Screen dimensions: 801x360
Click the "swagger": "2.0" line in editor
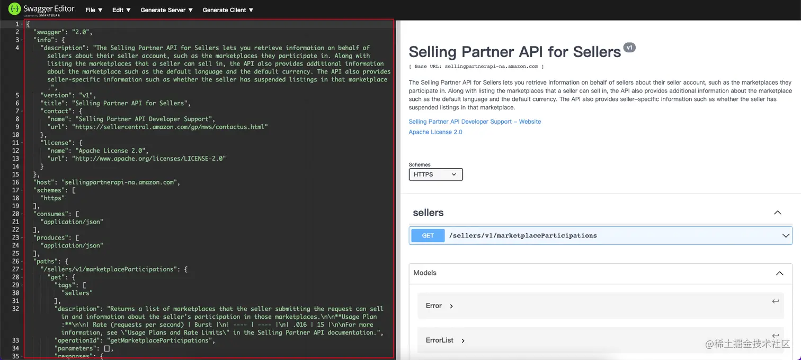tap(64, 32)
